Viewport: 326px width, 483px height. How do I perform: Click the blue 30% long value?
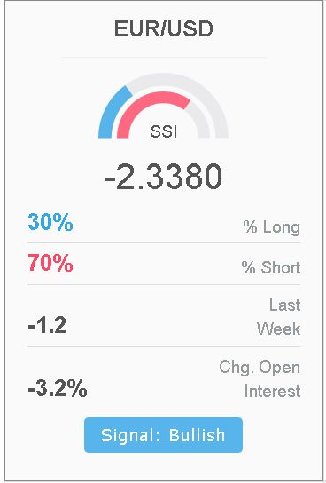[50, 222]
